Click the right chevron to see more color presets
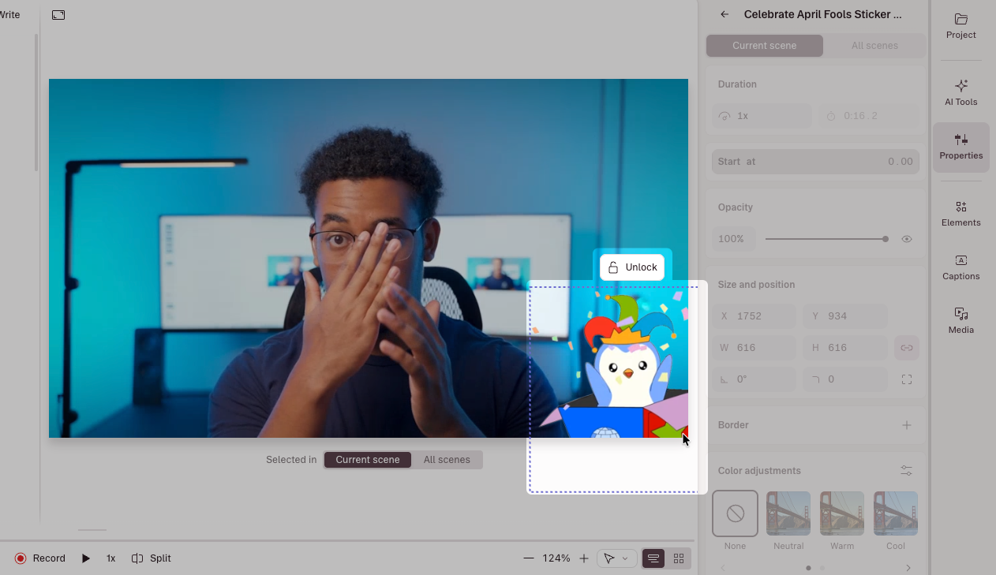 click(908, 567)
